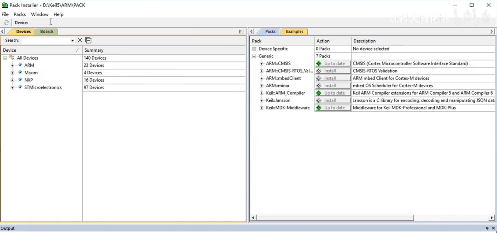Screen dimensions: 497x233
Task: Expand the Keil::ARM_Compiler pack node
Action: [261, 93]
